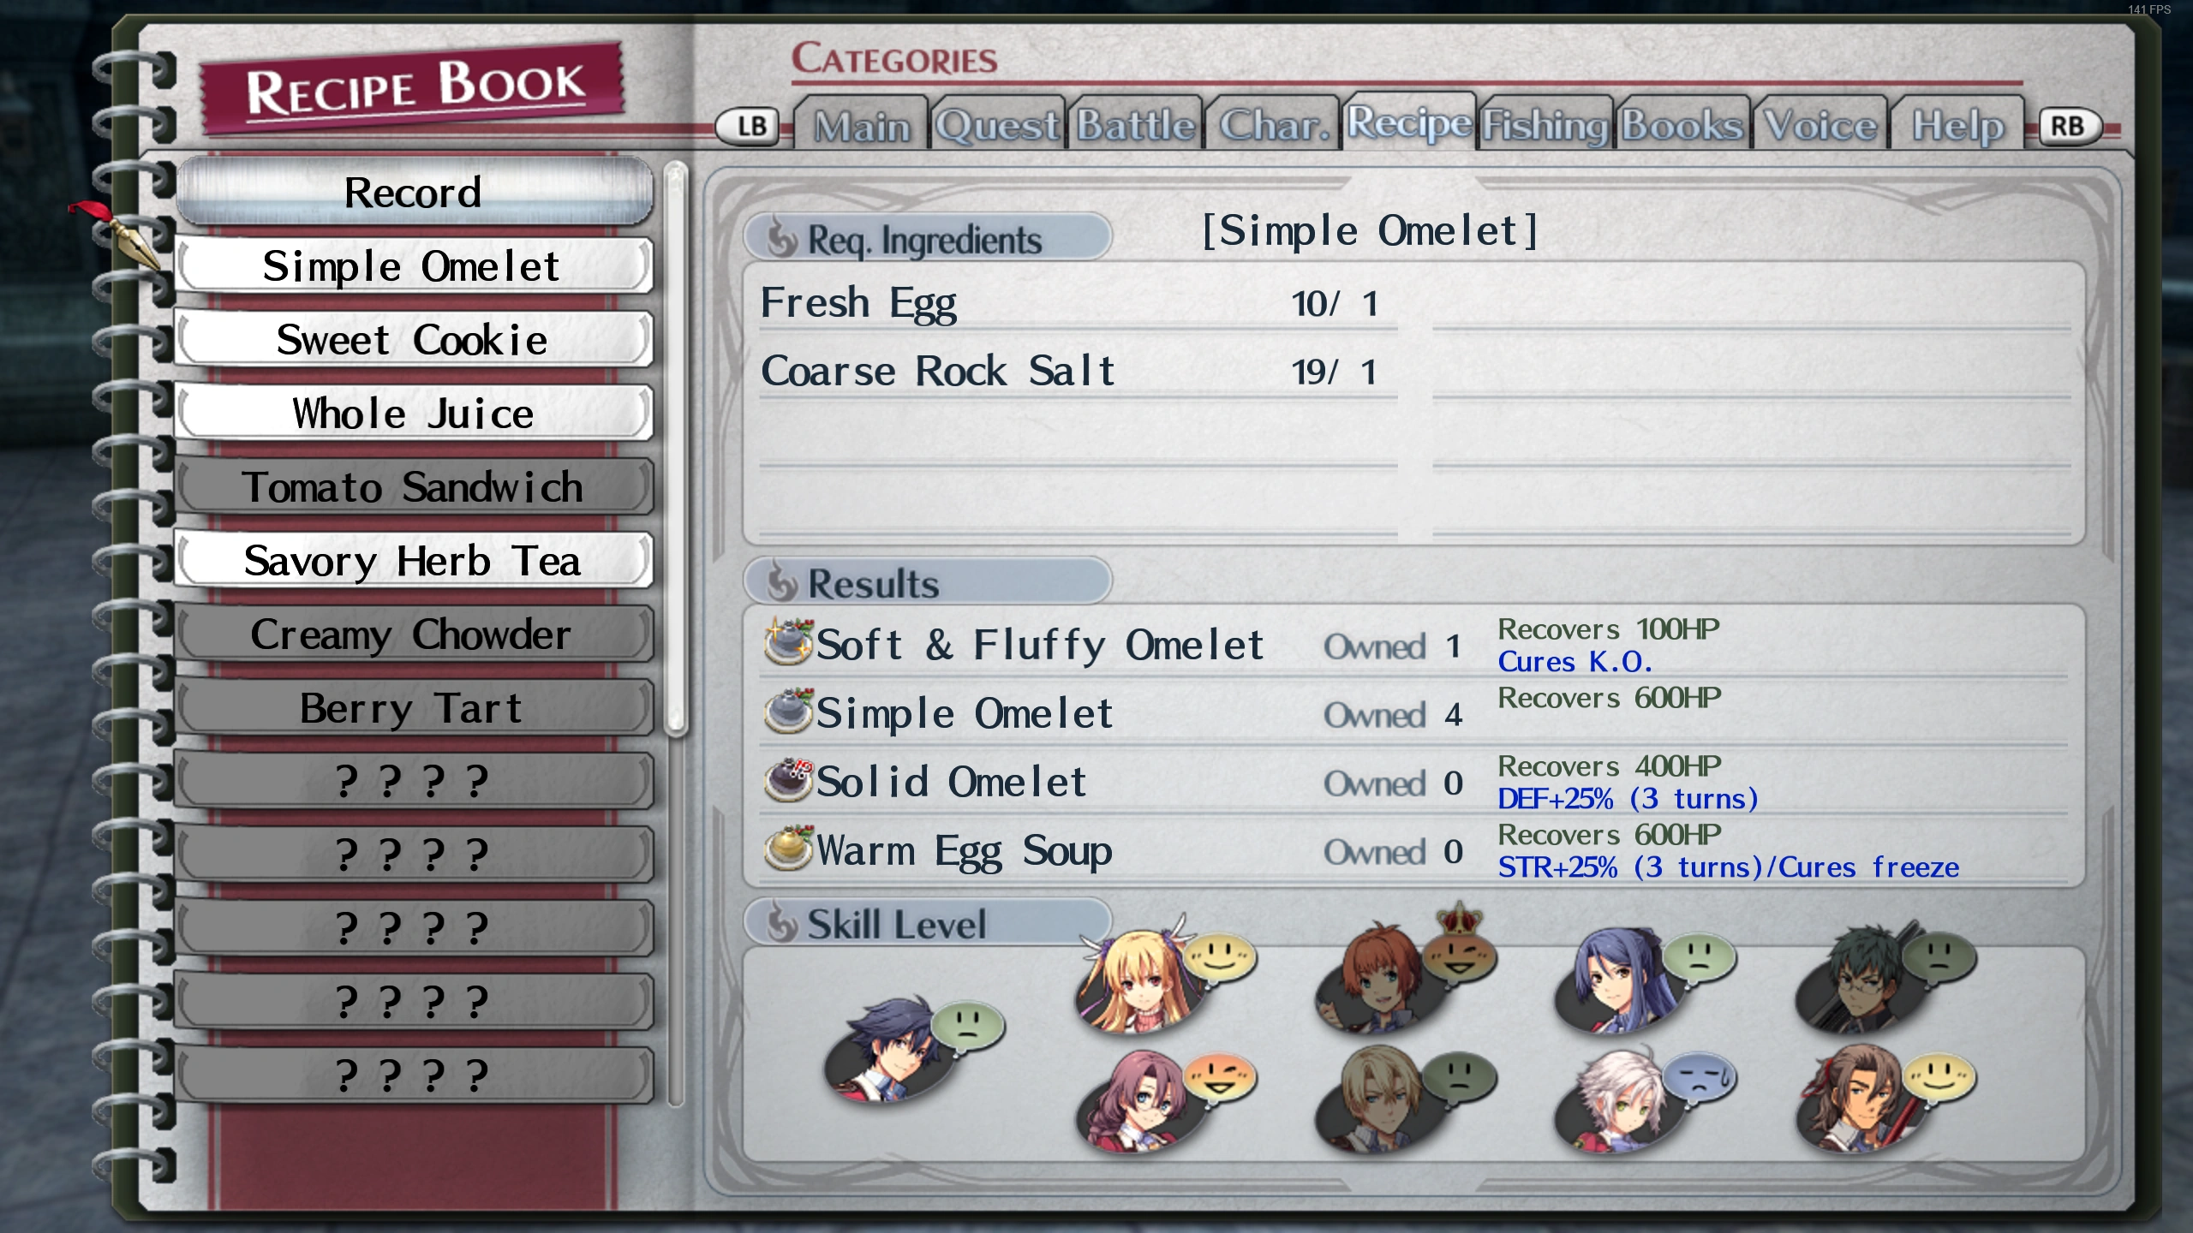The width and height of the screenshot is (2193, 1233).
Task: Select the white-haired character with sad face
Action: click(1610, 1100)
